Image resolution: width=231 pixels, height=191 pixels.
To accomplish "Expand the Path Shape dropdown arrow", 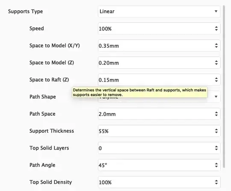I will point(216,97).
